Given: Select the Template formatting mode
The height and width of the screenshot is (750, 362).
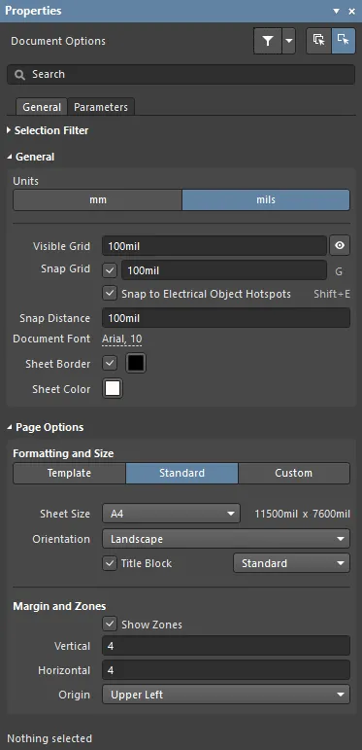Looking at the screenshot, I should point(69,473).
